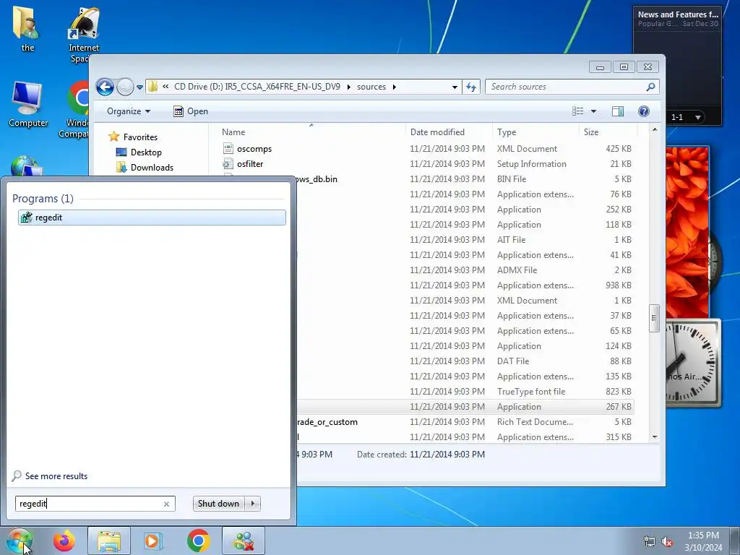Click Shut down button

point(218,504)
